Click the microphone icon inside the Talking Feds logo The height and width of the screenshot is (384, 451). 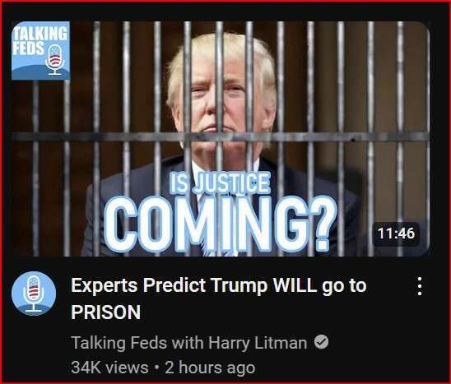[55, 60]
